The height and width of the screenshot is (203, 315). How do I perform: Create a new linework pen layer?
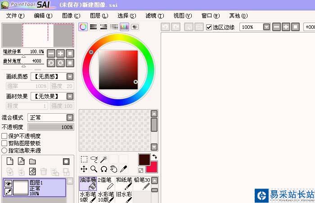click(21, 161)
